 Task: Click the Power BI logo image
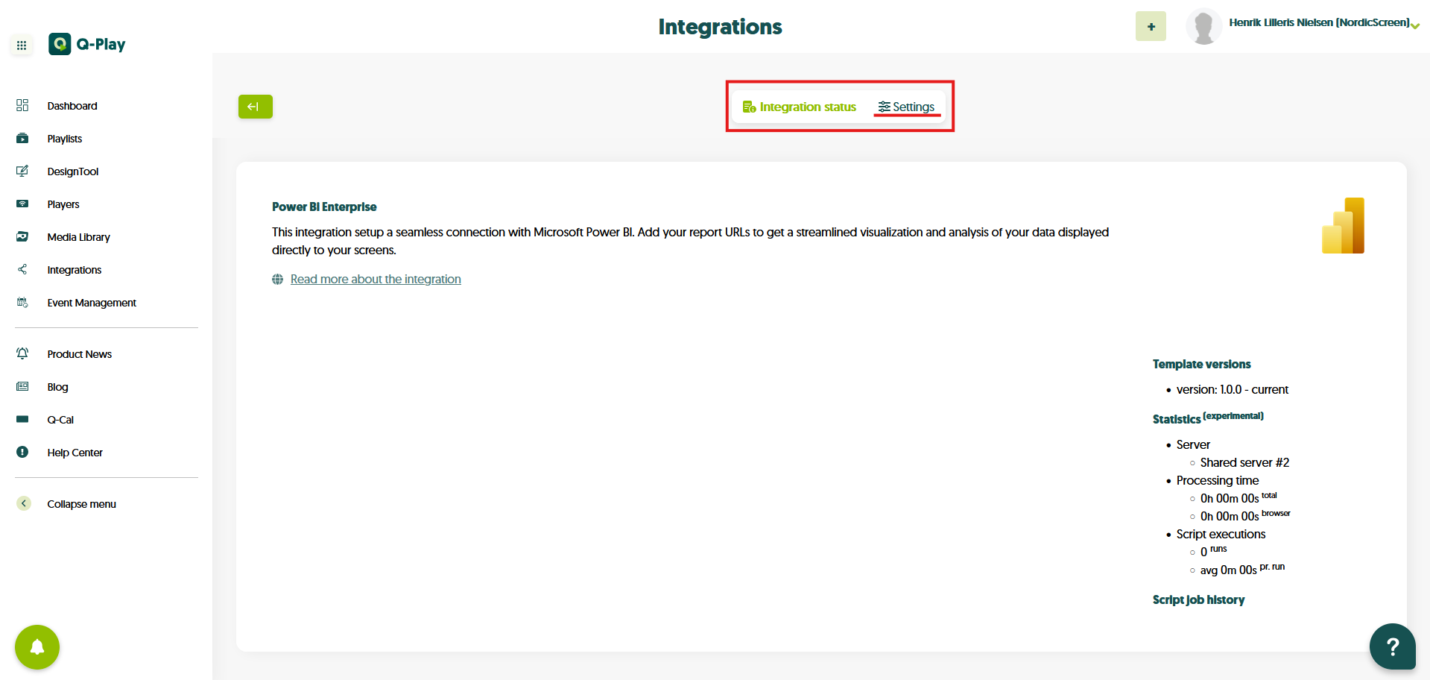(x=1343, y=226)
